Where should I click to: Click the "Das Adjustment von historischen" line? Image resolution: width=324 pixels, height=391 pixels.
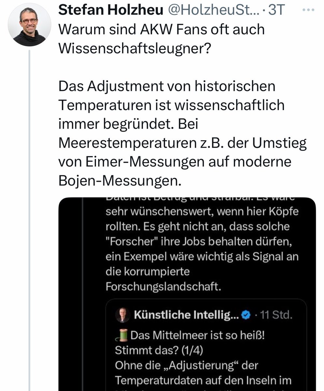click(167, 87)
